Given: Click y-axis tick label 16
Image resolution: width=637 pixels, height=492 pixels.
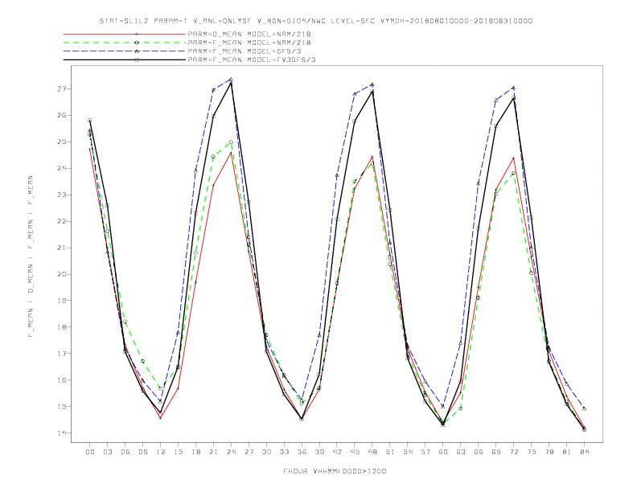Looking at the screenshot, I should tap(60, 380).
